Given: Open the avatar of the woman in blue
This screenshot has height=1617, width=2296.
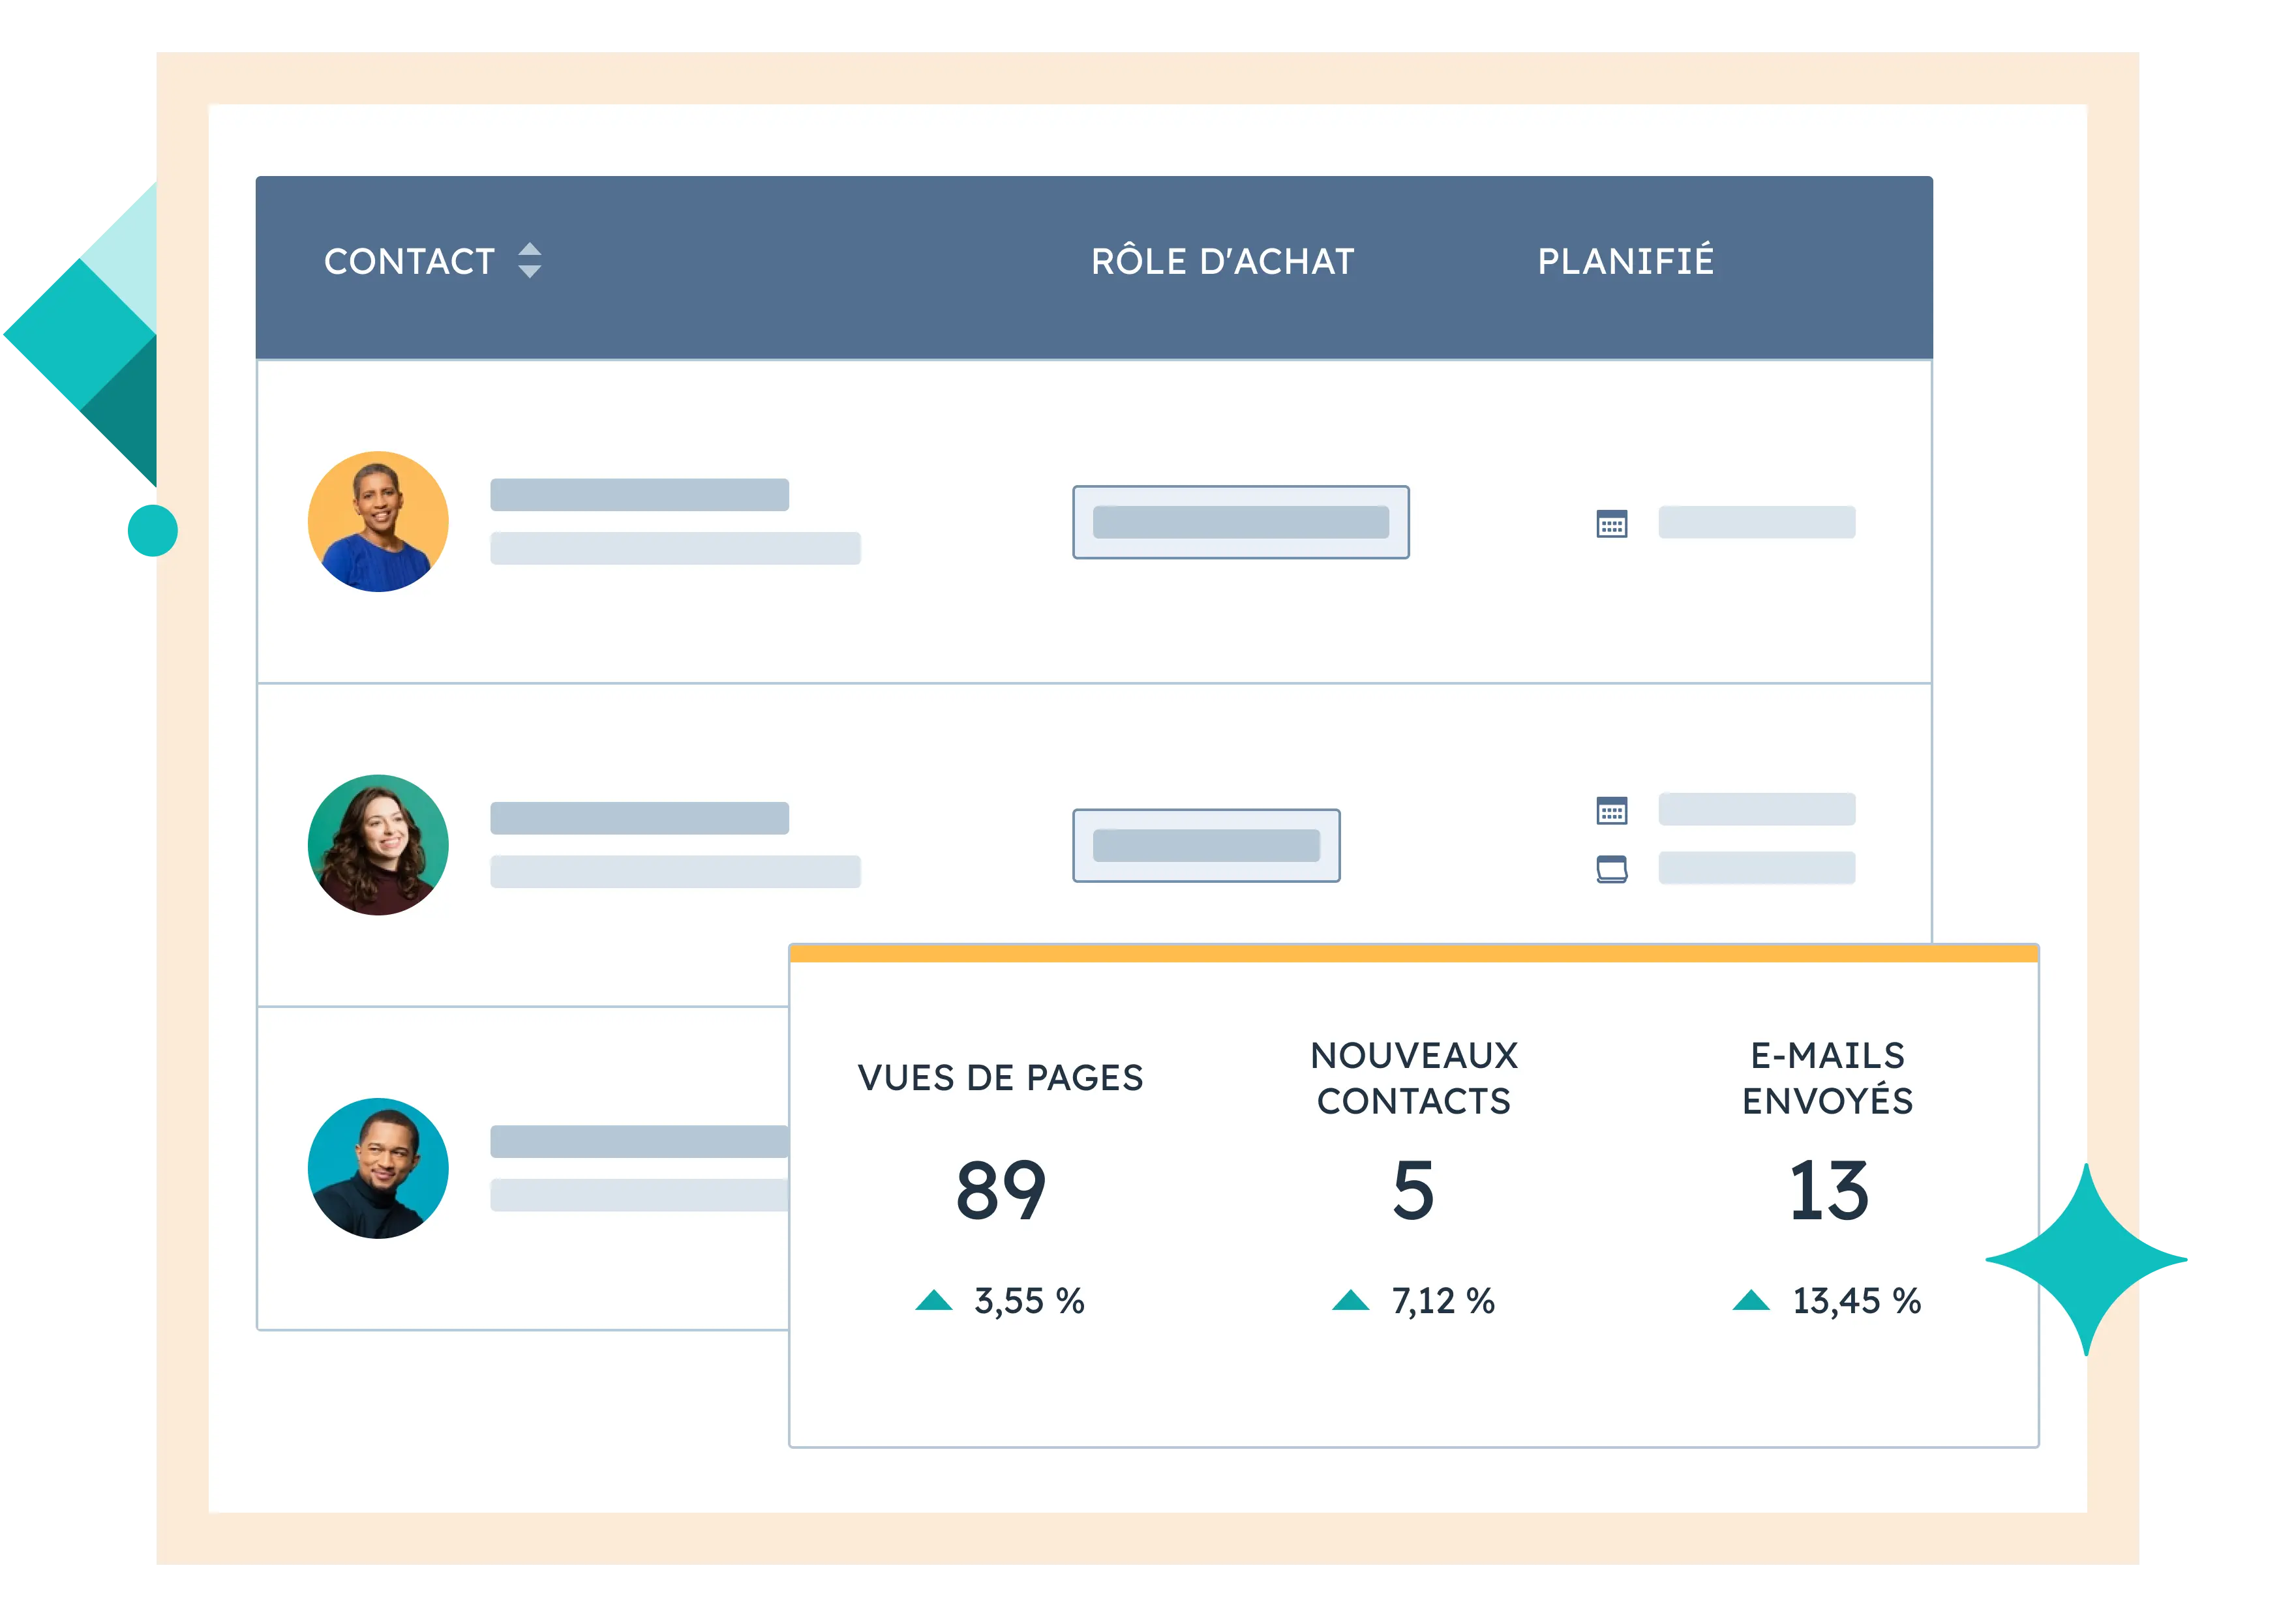Looking at the screenshot, I should click(x=378, y=522).
